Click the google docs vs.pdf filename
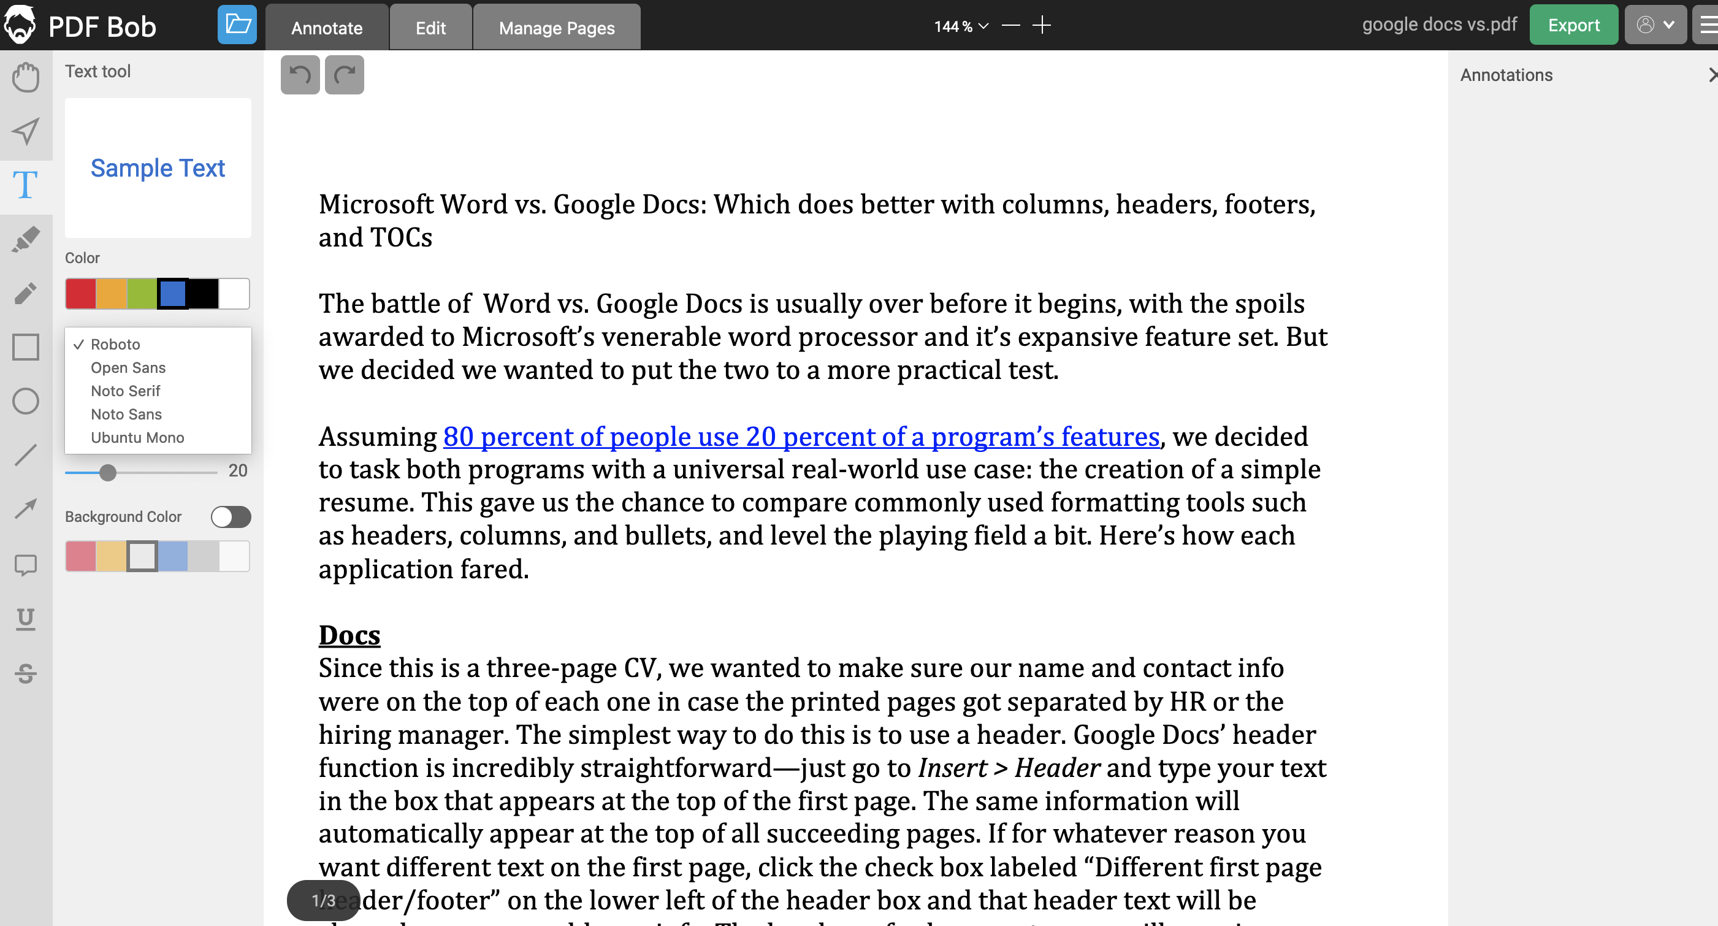 click(x=1439, y=25)
